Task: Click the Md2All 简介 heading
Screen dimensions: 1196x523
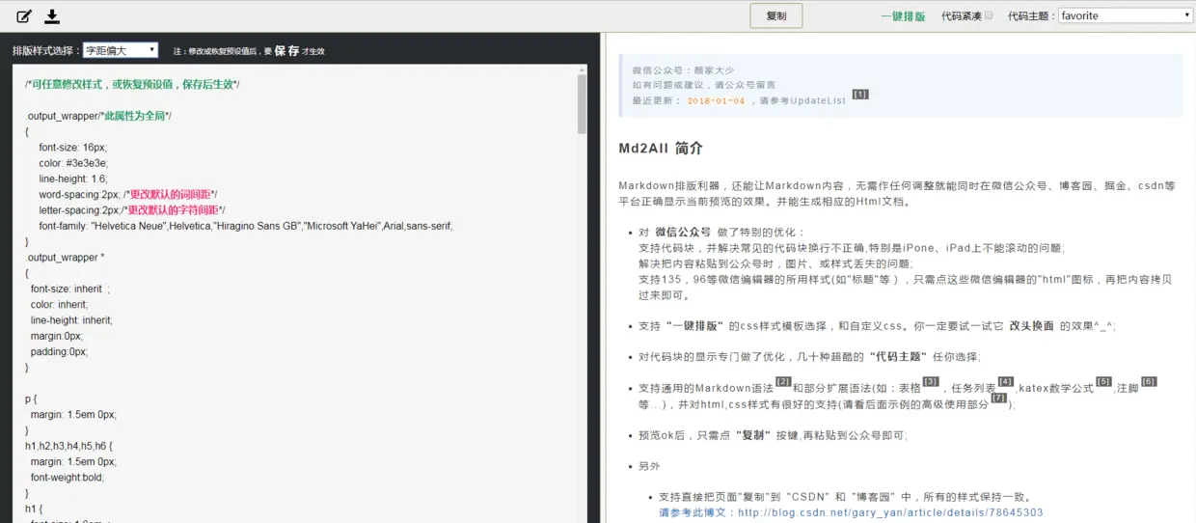Action: coord(661,149)
